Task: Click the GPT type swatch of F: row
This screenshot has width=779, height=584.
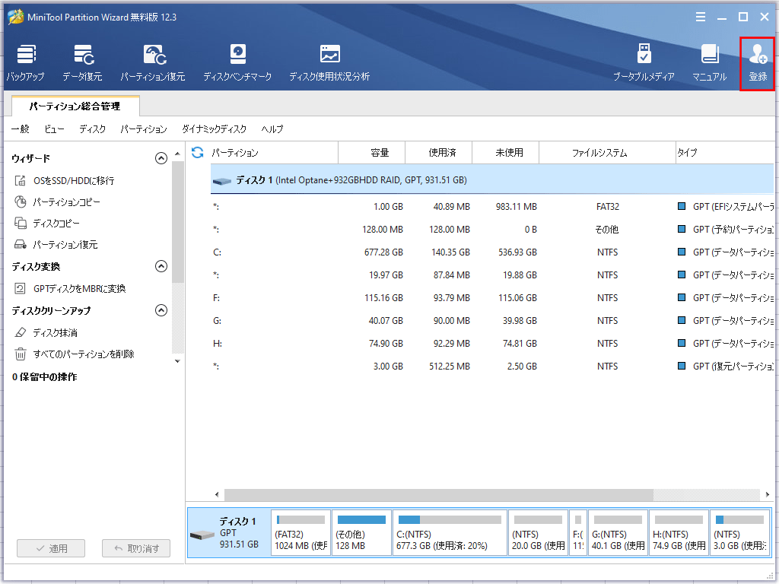Action: [x=682, y=297]
